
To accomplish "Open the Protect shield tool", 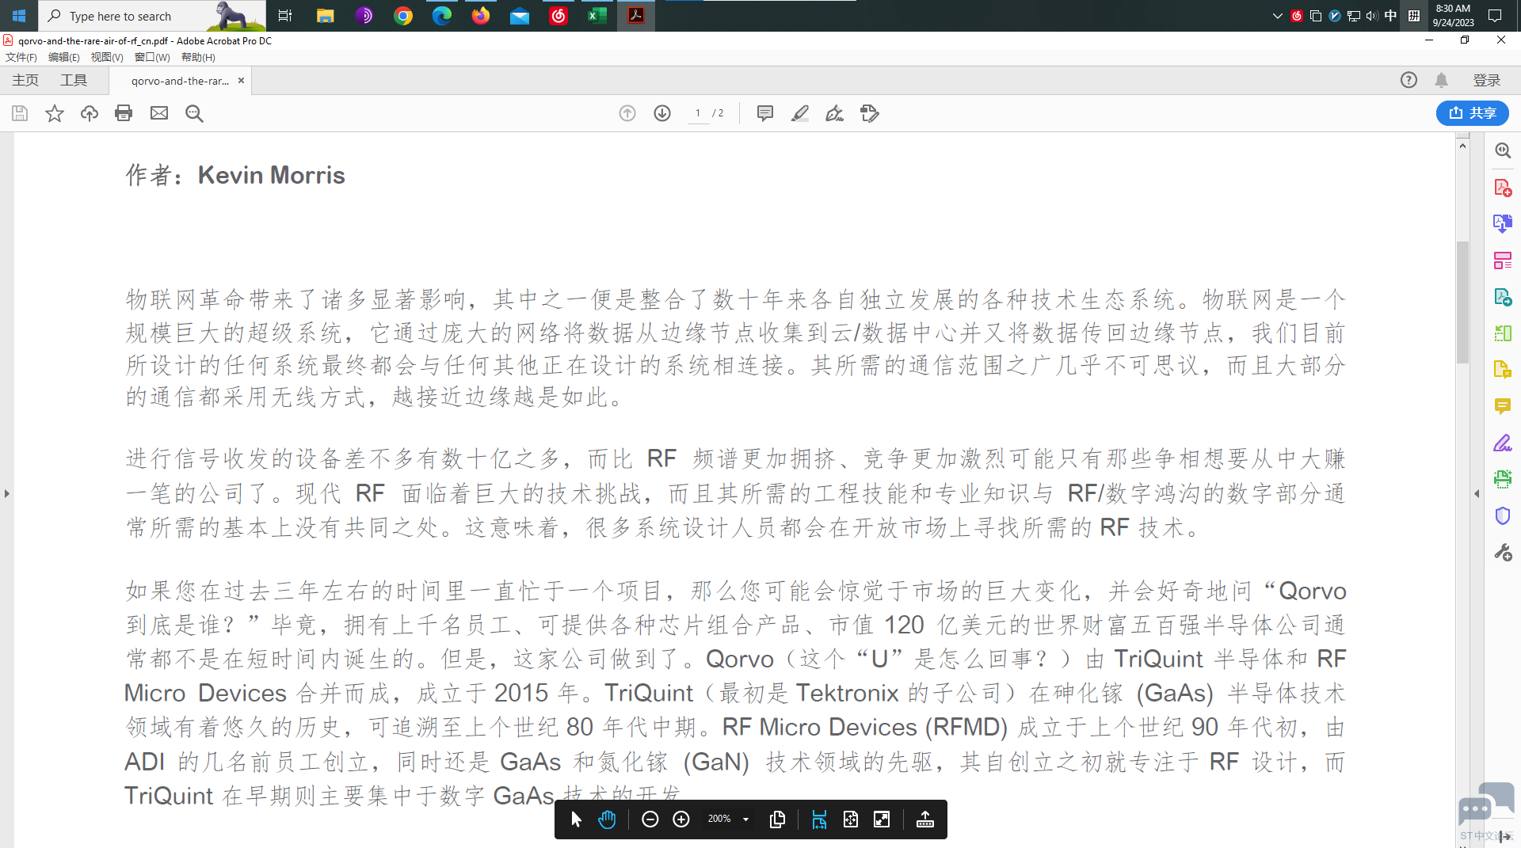I will pyautogui.click(x=1503, y=515).
